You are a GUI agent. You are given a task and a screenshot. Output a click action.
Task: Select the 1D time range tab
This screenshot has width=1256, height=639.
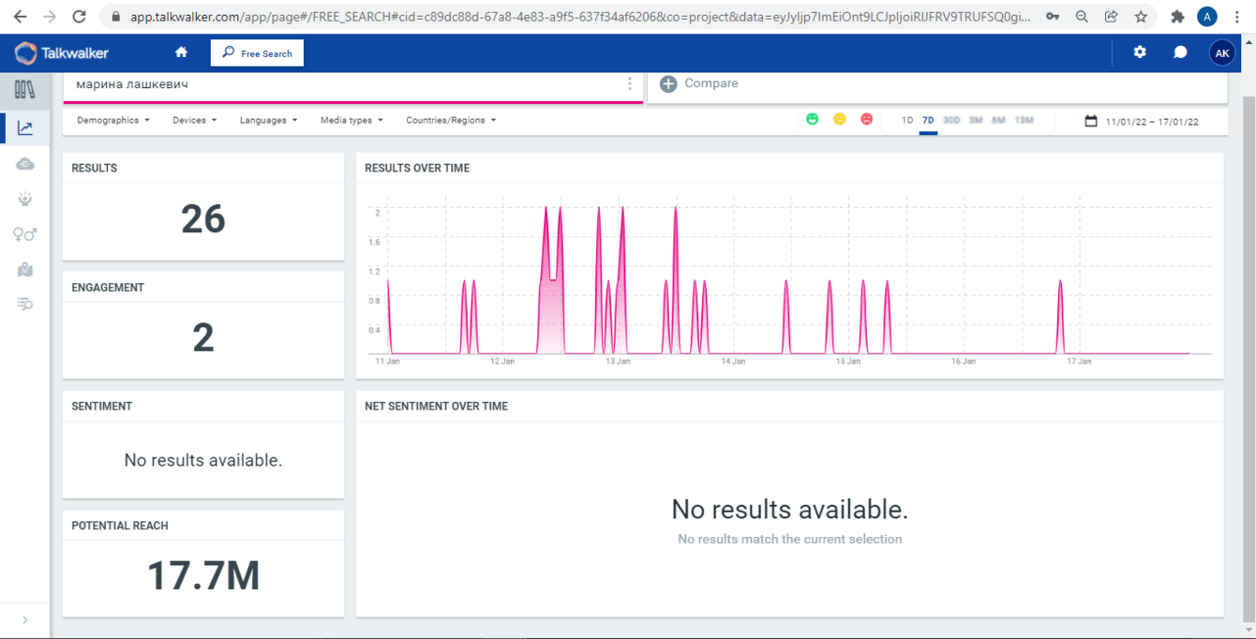coord(907,120)
